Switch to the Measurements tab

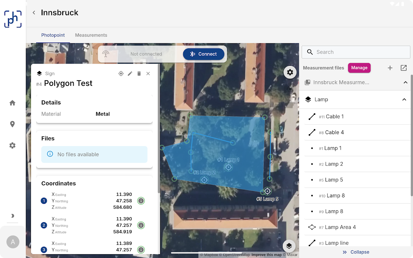91,35
